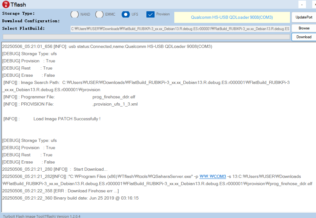Select the UFS storage type option
Image resolution: width=316 pixels, height=218 pixels.
pyautogui.click(x=126, y=14)
